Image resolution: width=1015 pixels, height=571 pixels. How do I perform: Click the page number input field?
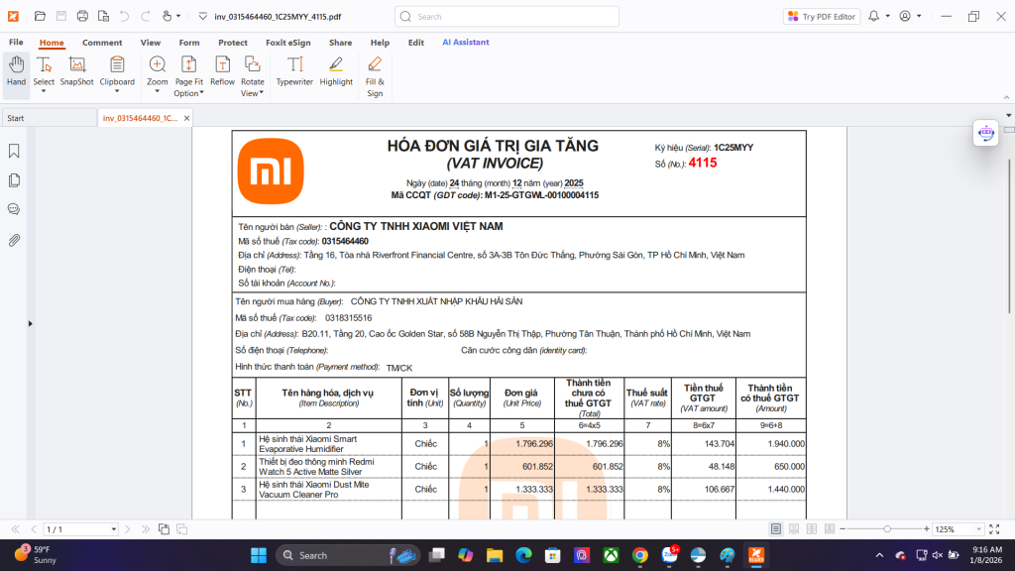coord(79,529)
